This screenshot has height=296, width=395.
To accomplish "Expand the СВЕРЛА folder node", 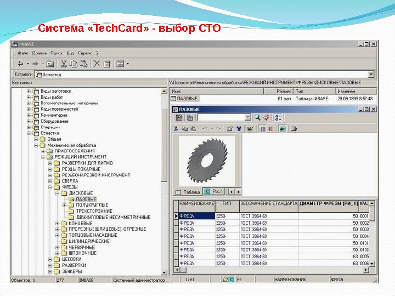I will pos(50,181).
